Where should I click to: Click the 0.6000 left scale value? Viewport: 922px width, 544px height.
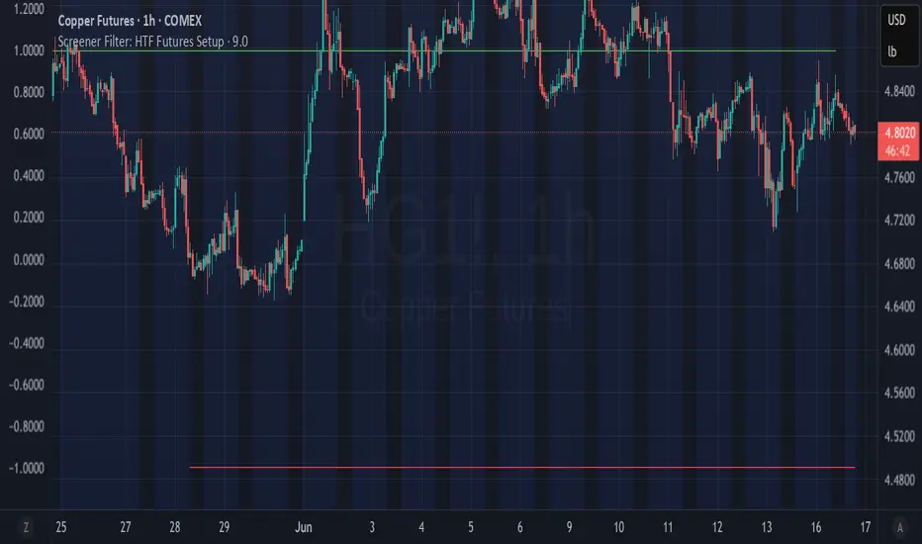pyautogui.click(x=29, y=135)
